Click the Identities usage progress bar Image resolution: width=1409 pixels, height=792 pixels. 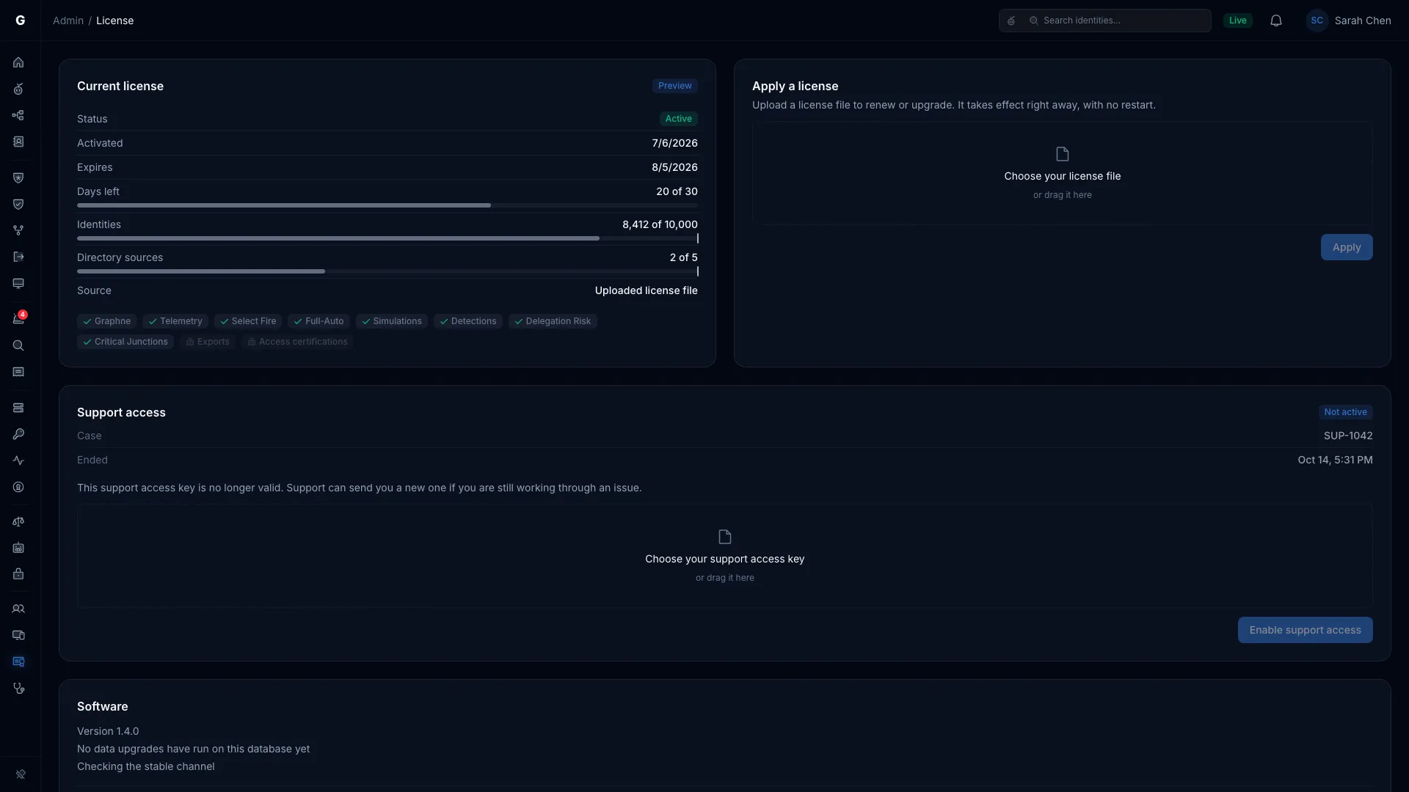tap(387, 239)
